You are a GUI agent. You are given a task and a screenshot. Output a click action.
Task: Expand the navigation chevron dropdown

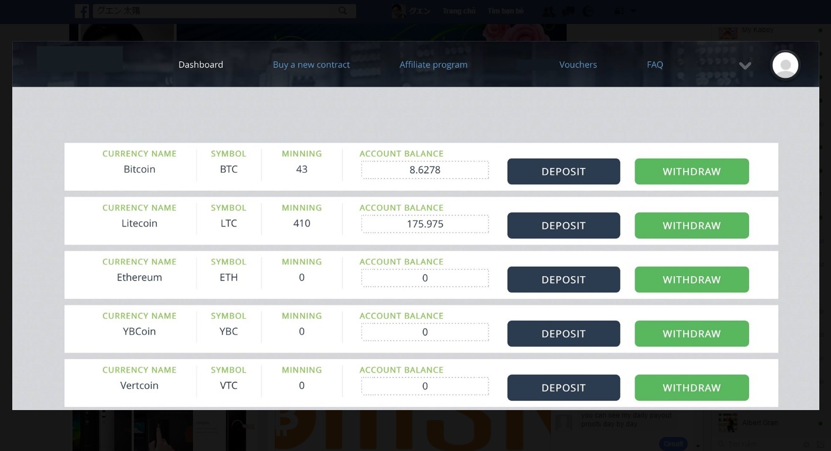coord(745,66)
